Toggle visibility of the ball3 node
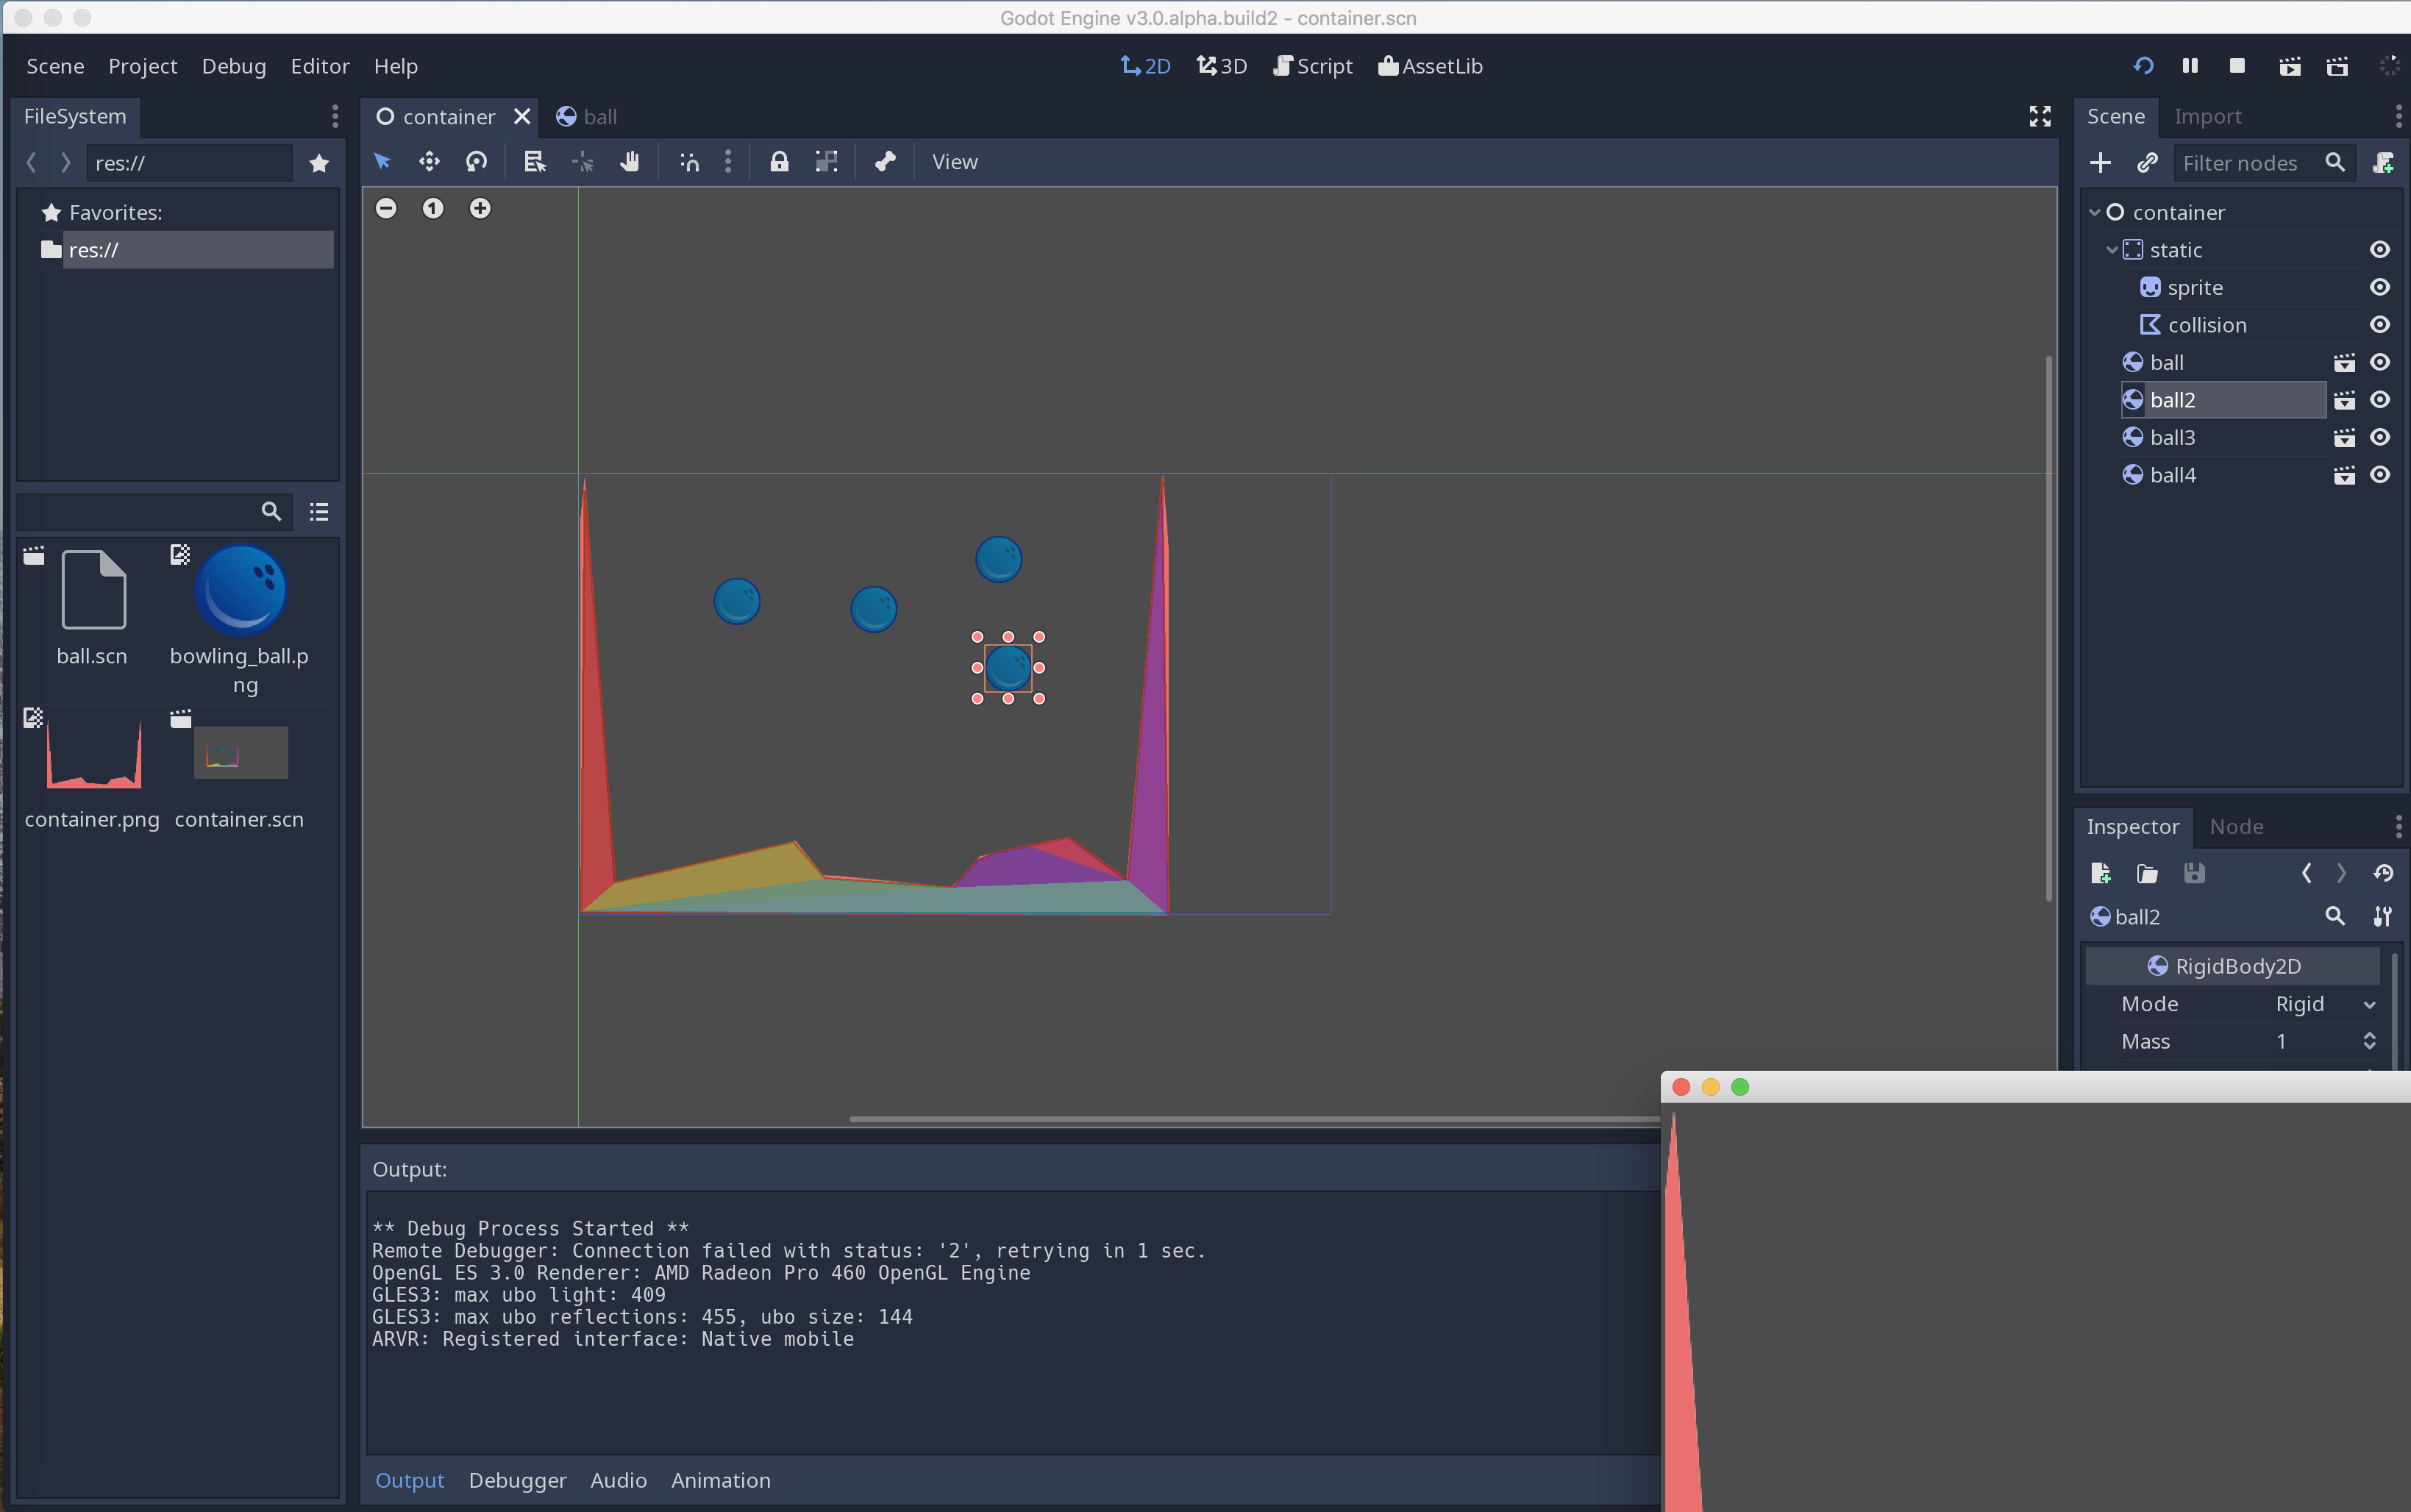The width and height of the screenshot is (2411, 1512). pos(2380,437)
